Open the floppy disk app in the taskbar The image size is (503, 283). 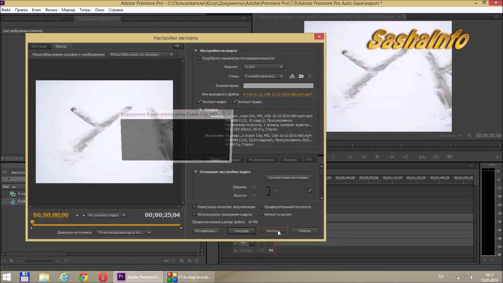pyautogui.click(x=25, y=277)
